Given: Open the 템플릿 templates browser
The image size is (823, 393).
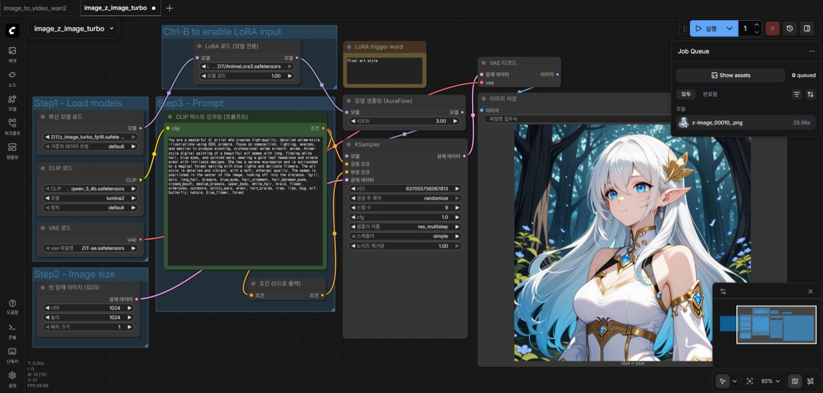Looking at the screenshot, I should (12, 150).
